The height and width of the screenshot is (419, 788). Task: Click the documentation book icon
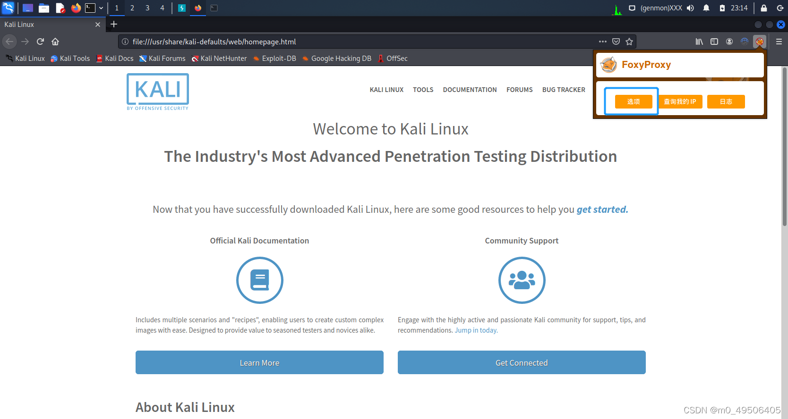(259, 280)
